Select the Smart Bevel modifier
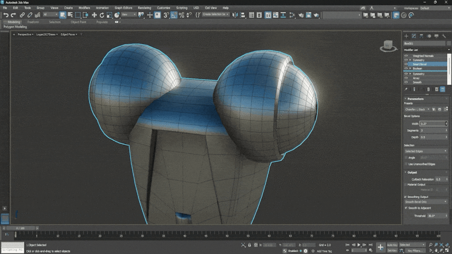The width and height of the screenshot is (452, 254). coord(419,64)
